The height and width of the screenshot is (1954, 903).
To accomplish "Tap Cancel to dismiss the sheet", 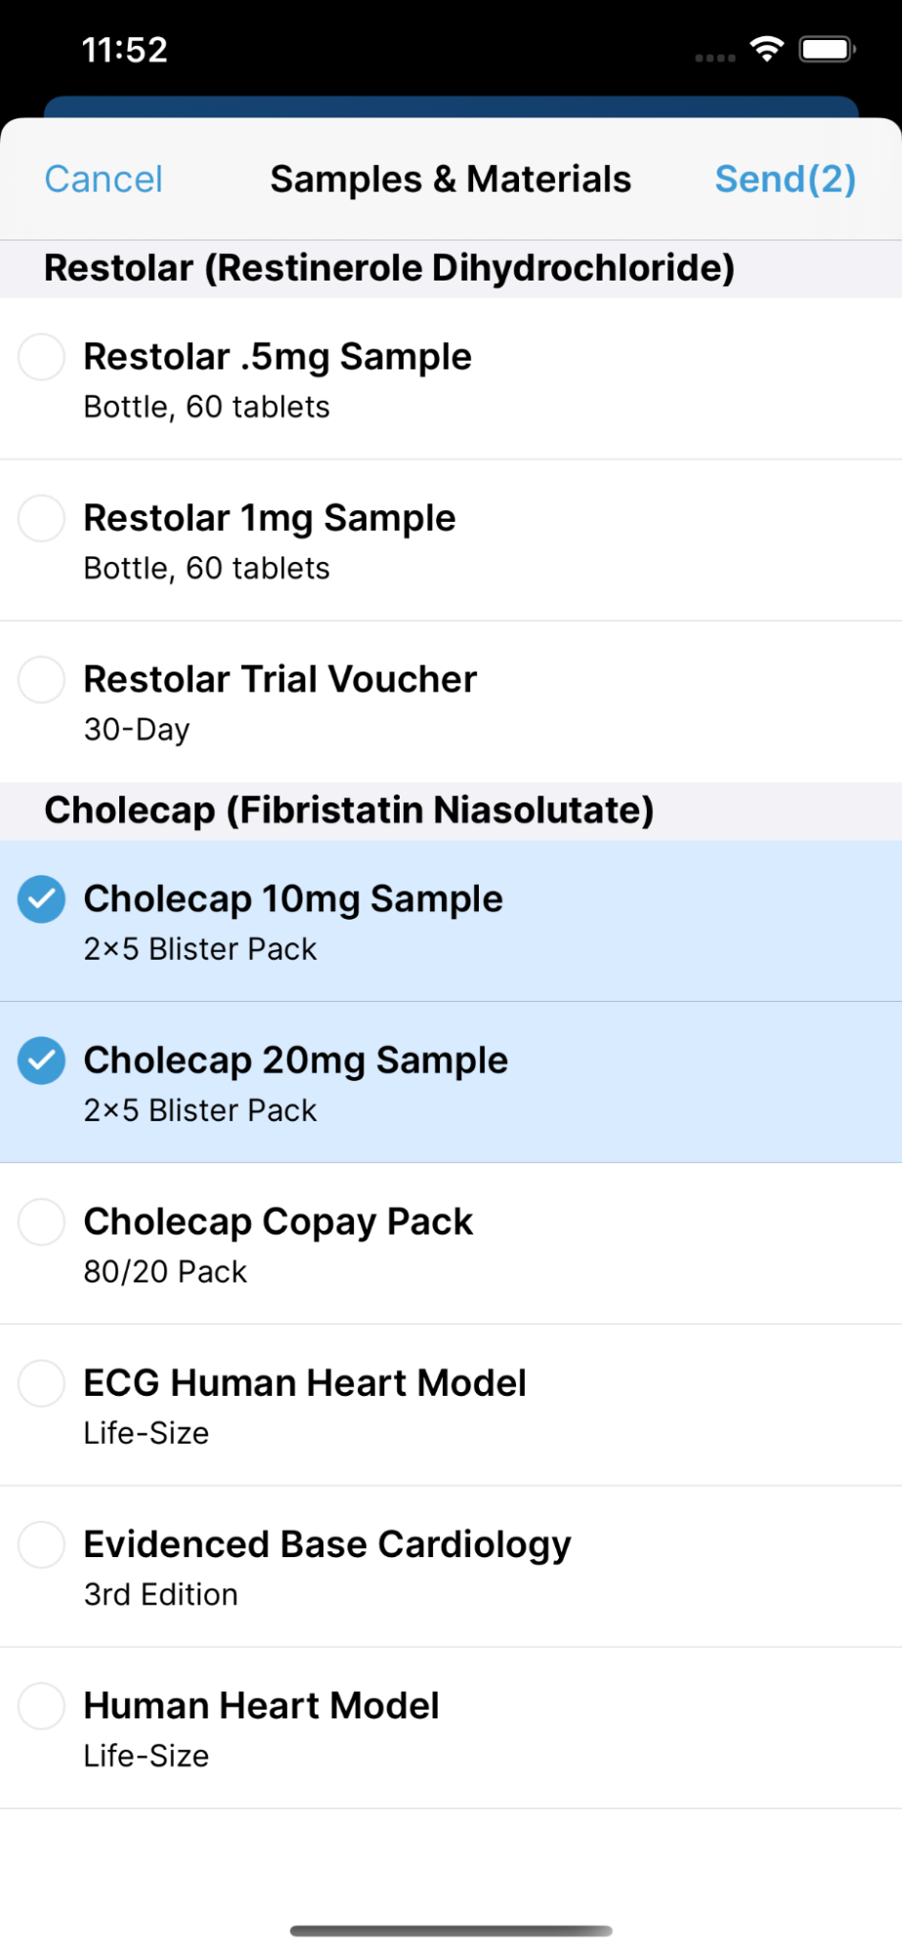I will (104, 179).
